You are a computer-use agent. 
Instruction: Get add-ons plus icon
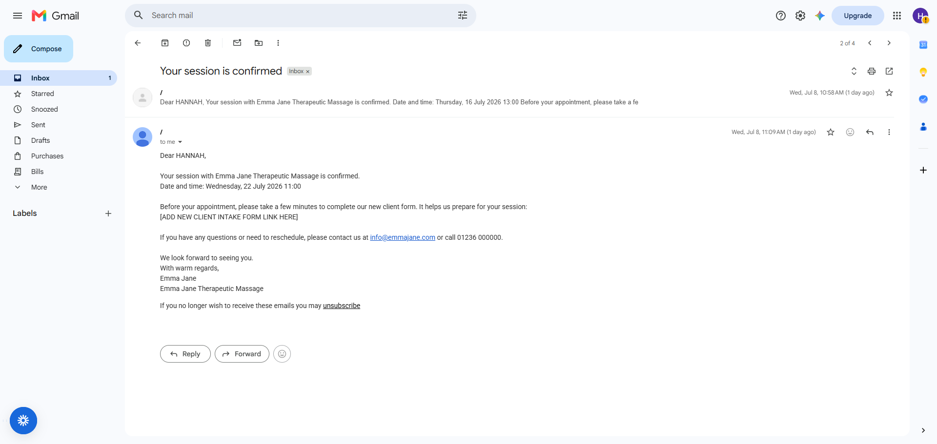click(923, 170)
